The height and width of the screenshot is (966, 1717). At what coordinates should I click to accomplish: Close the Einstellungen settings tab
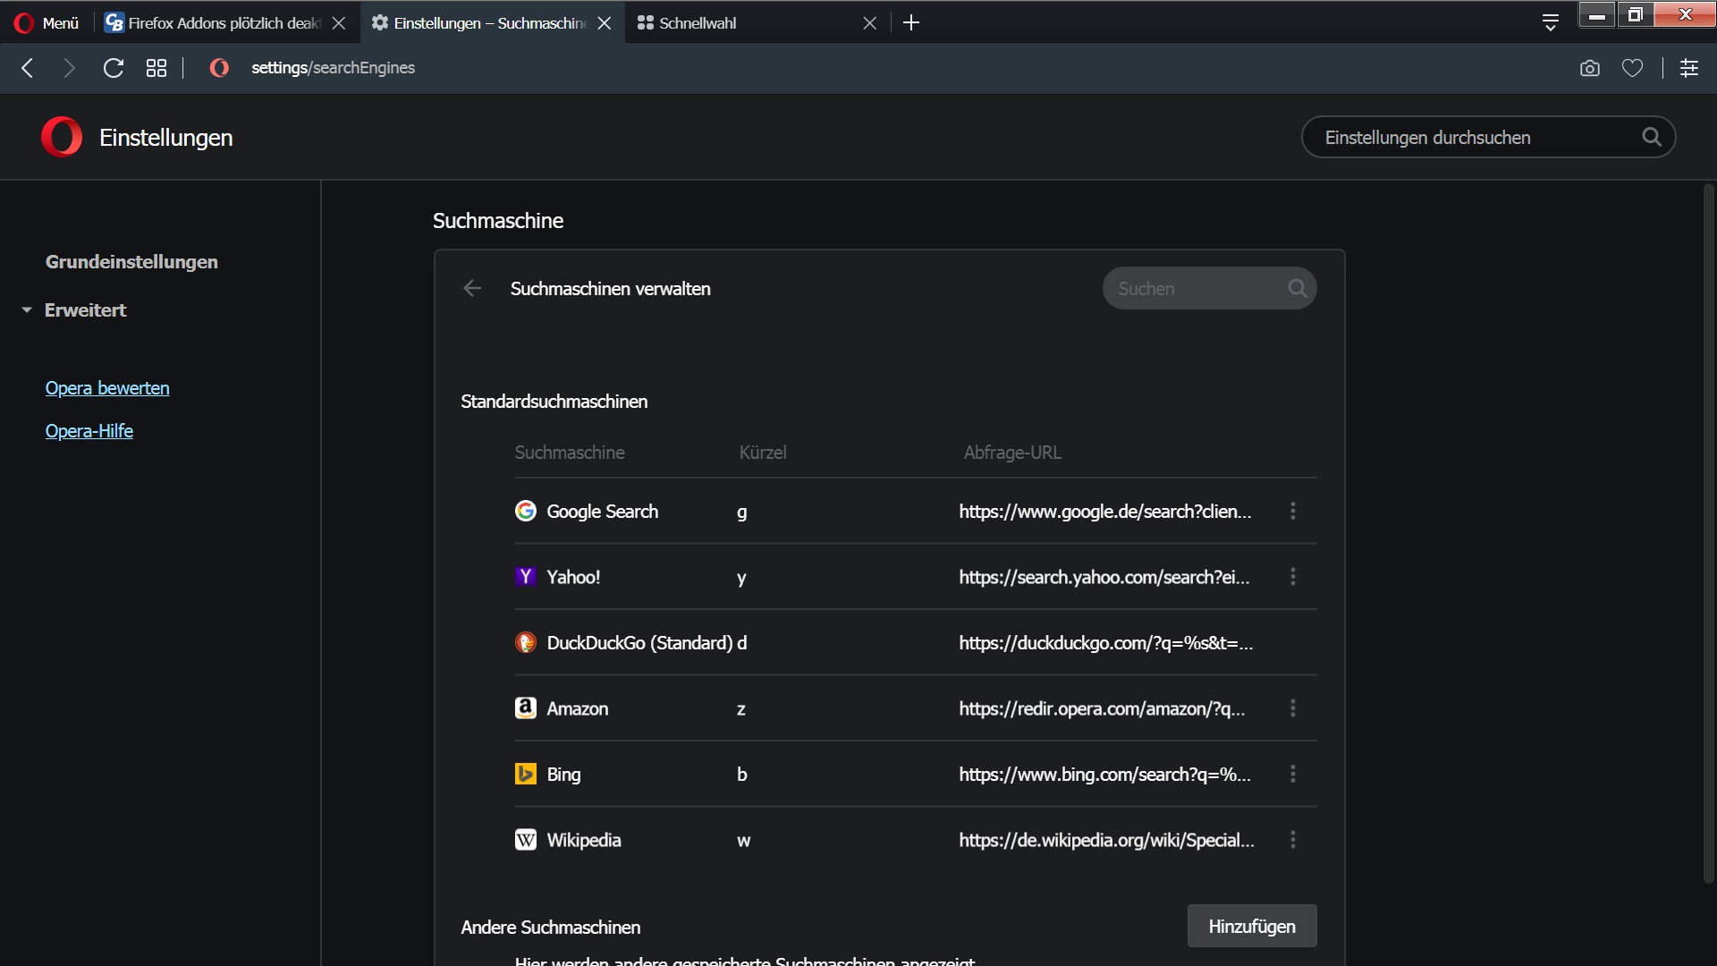coord(605,22)
